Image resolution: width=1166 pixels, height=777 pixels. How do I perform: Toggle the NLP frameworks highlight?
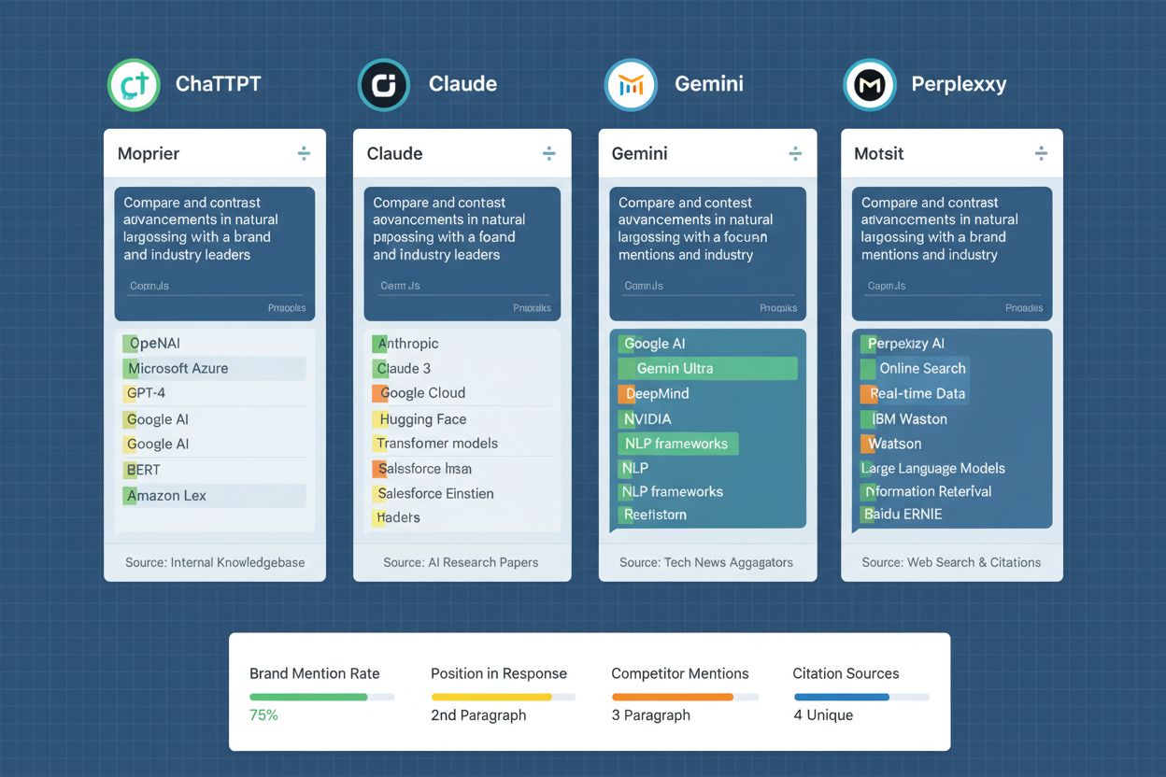point(676,444)
